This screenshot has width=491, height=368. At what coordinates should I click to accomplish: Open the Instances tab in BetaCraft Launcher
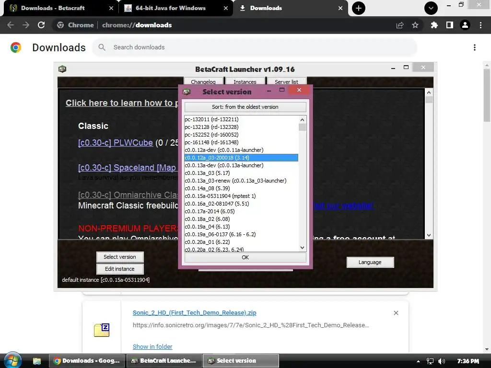point(245,81)
